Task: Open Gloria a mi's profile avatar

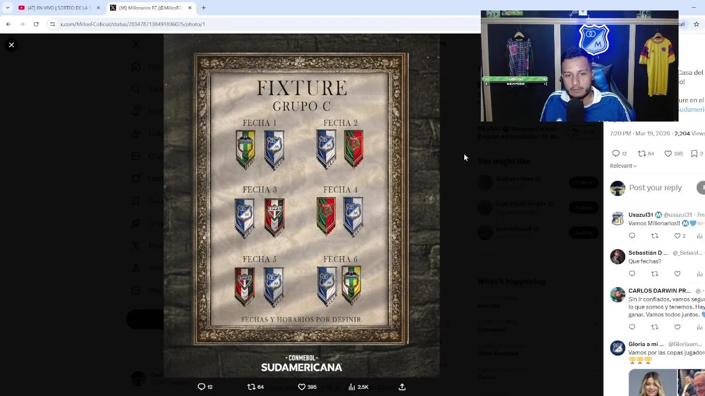Action: (x=617, y=348)
